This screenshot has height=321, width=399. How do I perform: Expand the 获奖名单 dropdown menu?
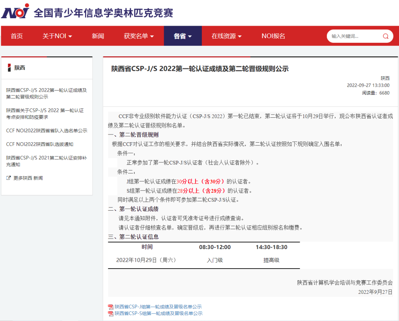pos(139,36)
